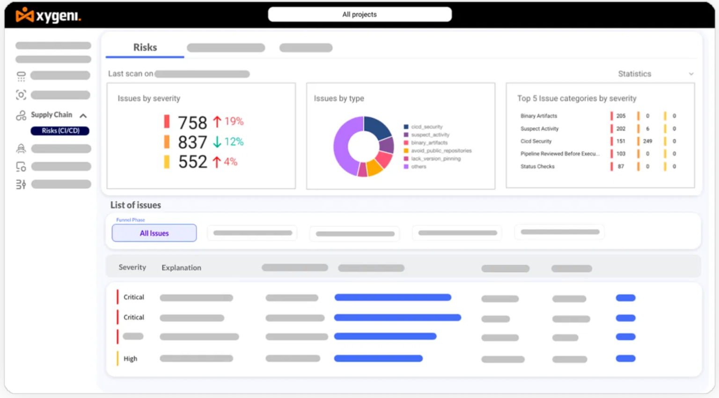719x398 pixels.
Task: Click the document settings icon in sidebar
Action: (x=21, y=166)
